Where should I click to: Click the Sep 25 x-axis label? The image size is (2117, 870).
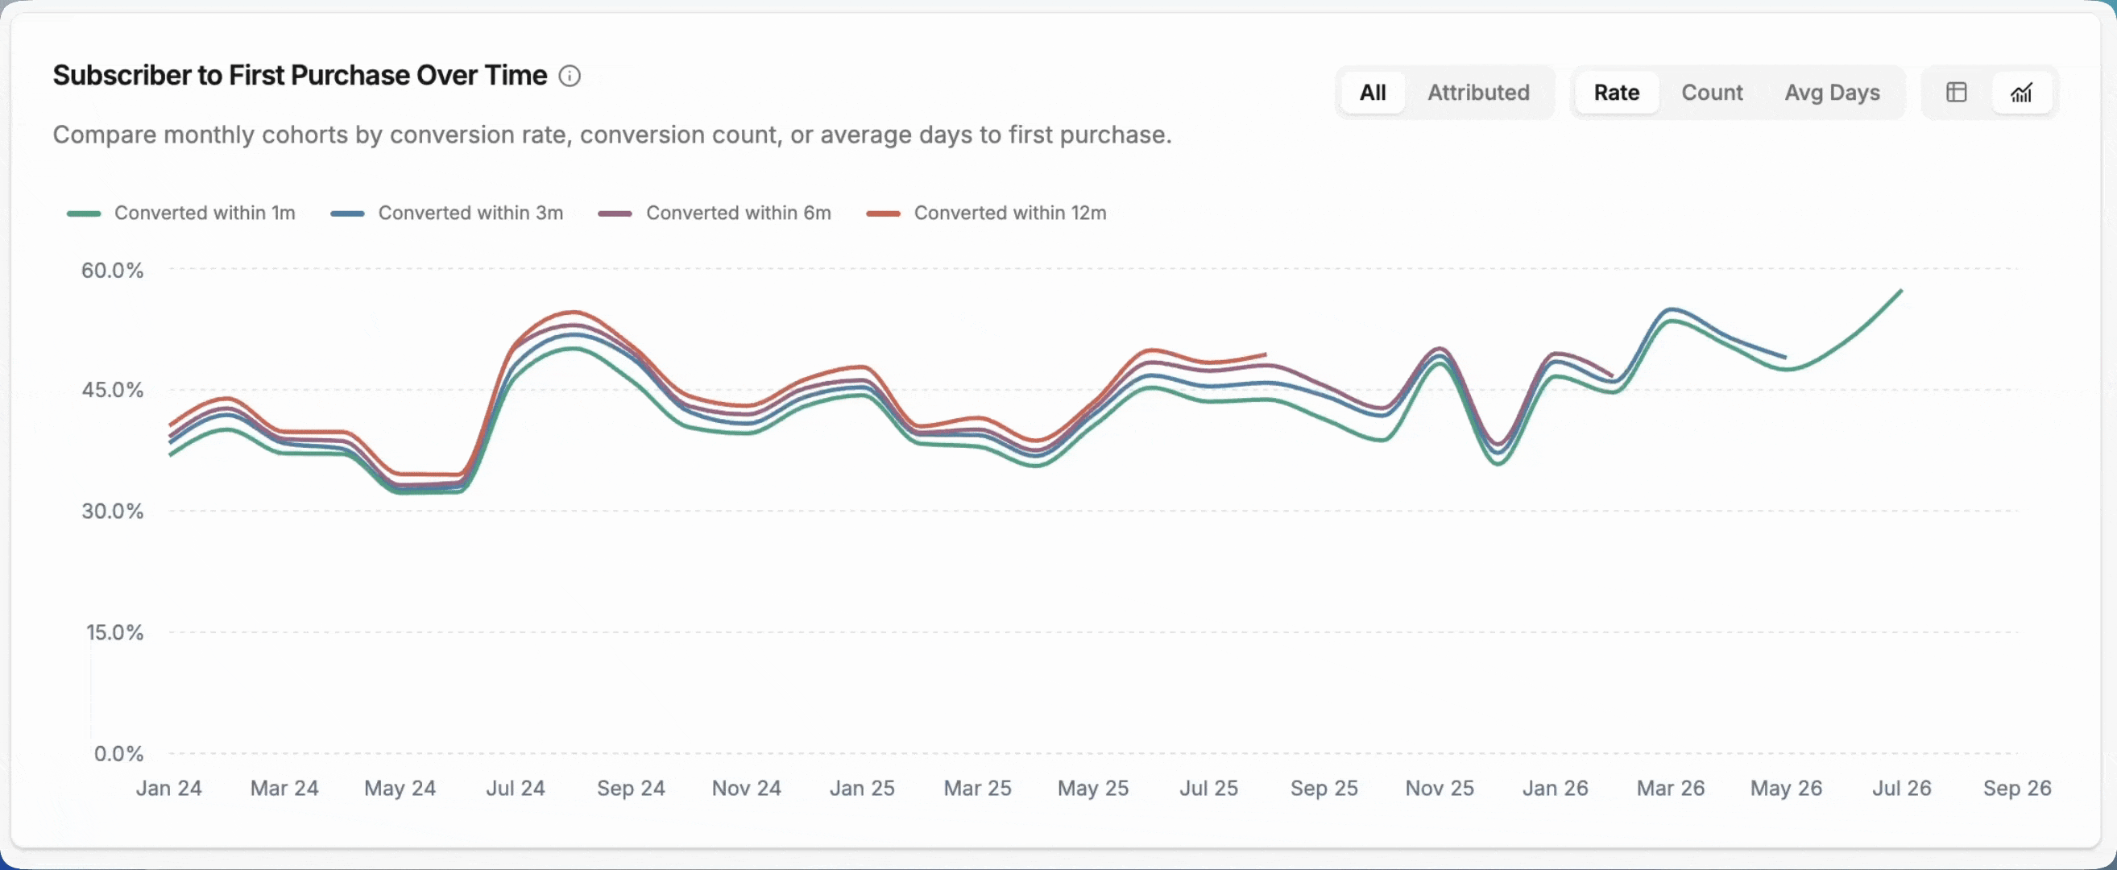click(1324, 789)
